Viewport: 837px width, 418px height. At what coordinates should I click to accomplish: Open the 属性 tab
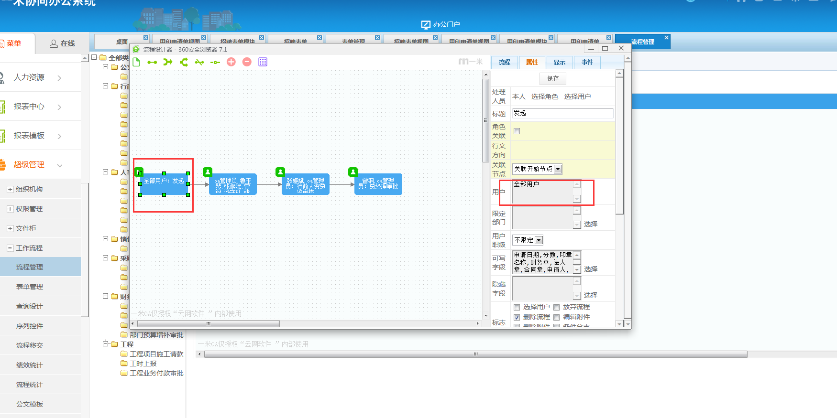click(x=532, y=62)
